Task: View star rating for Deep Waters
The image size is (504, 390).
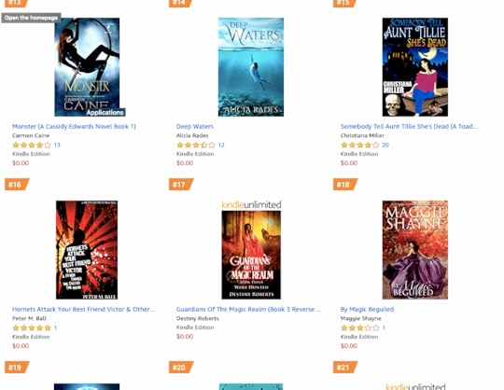Action: click(196, 145)
